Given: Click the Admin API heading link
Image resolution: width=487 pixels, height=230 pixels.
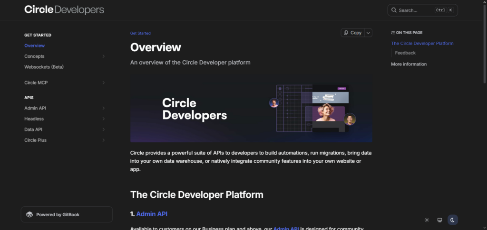Looking at the screenshot, I should tap(152, 214).
